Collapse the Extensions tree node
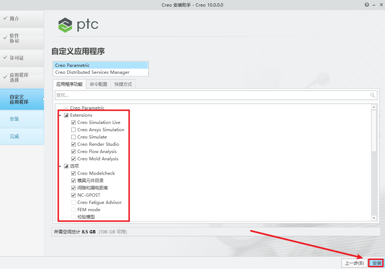Image resolution: width=385 pixels, height=269 pixels. pos(60,115)
